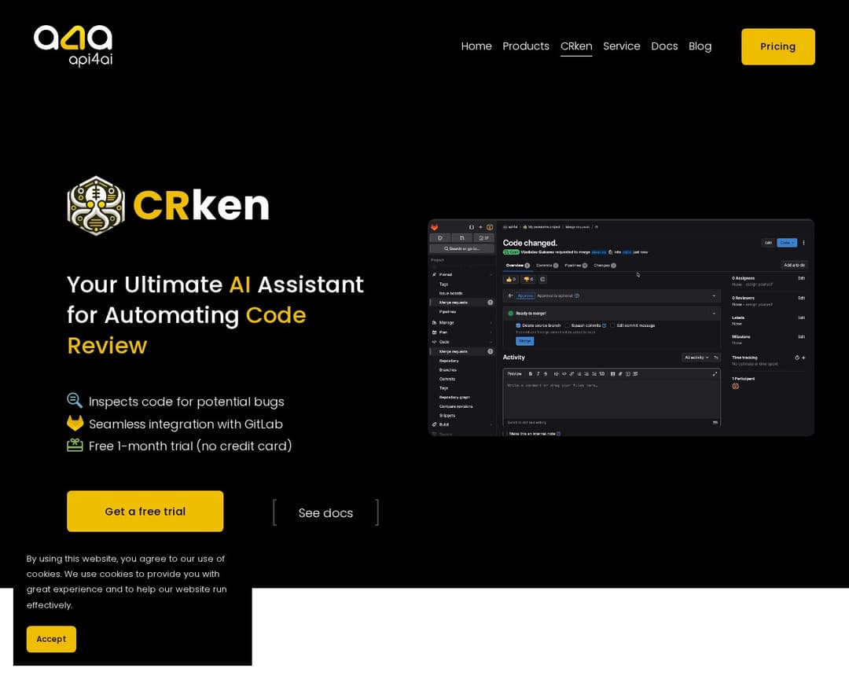Open the Products navigation menu item
The width and height of the screenshot is (849, 679).
[526, 46]
